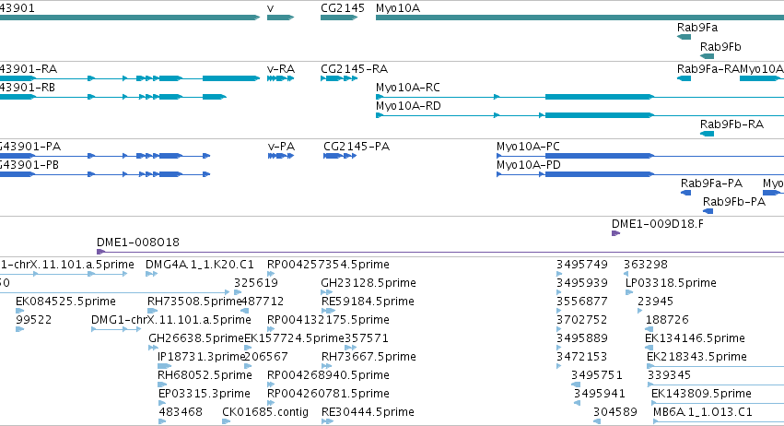Select the Rab9Fb gene label
Viewport: 784px width, 426px height.
(x=720, y=47)
